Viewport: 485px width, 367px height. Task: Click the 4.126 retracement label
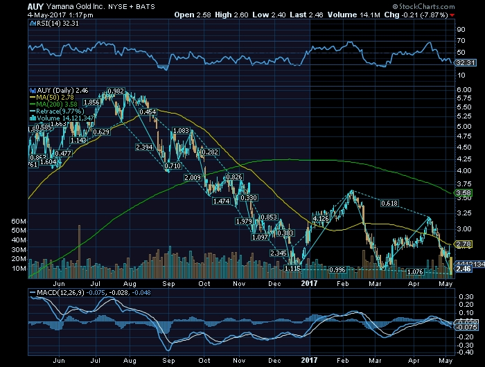(321, 219)
